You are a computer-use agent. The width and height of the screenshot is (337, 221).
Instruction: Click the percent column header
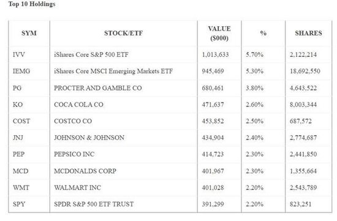click(263, 33)
